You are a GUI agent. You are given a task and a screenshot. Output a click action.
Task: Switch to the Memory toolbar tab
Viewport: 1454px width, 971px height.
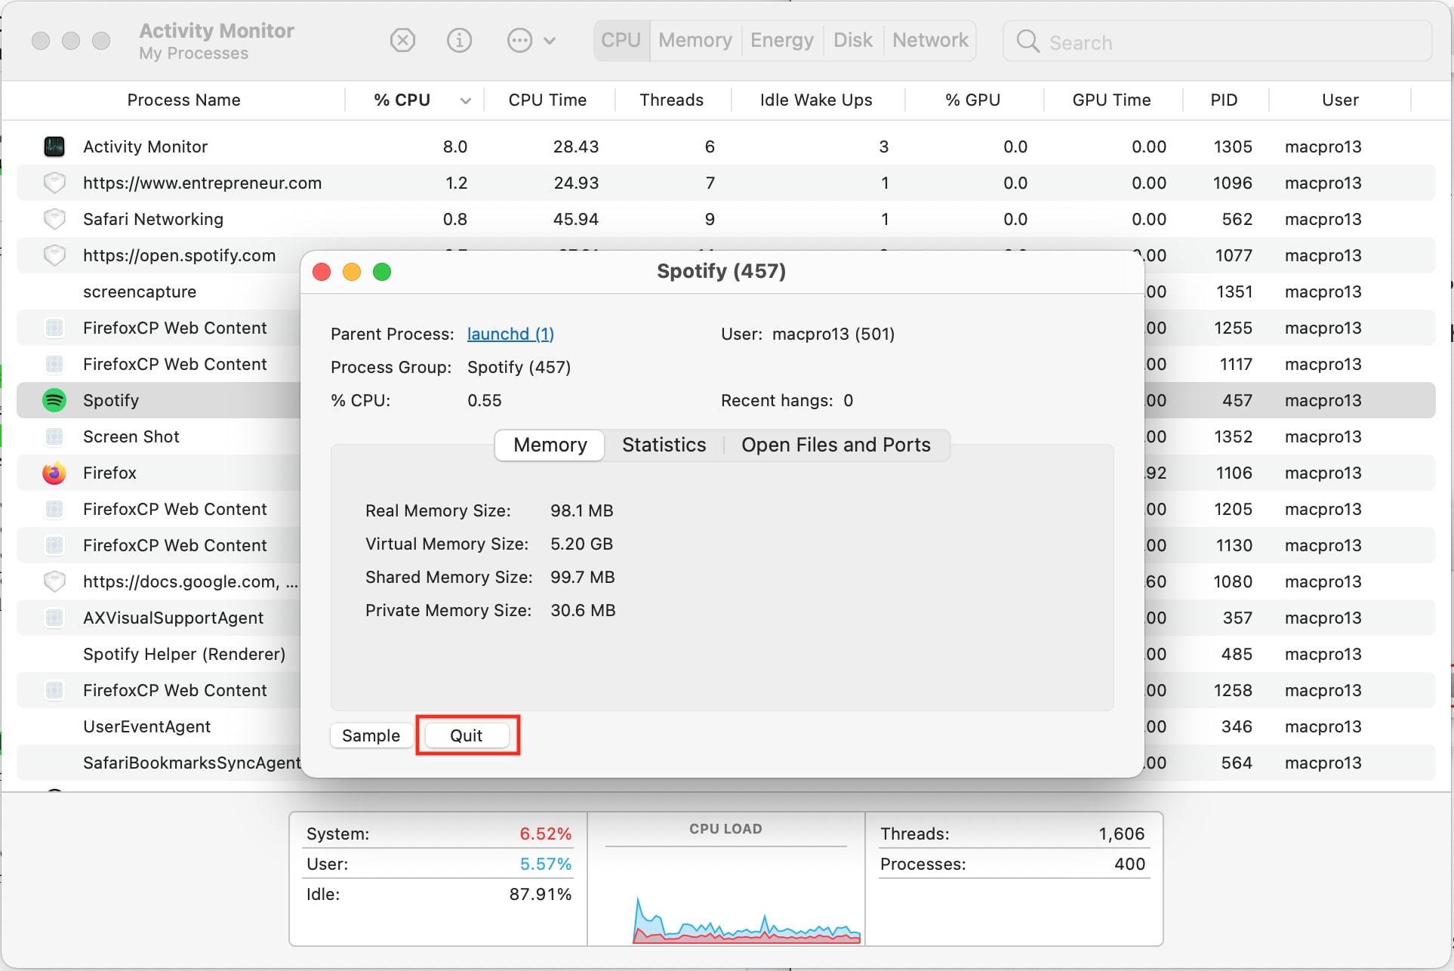pyautogui.click(x=695, y=40)
